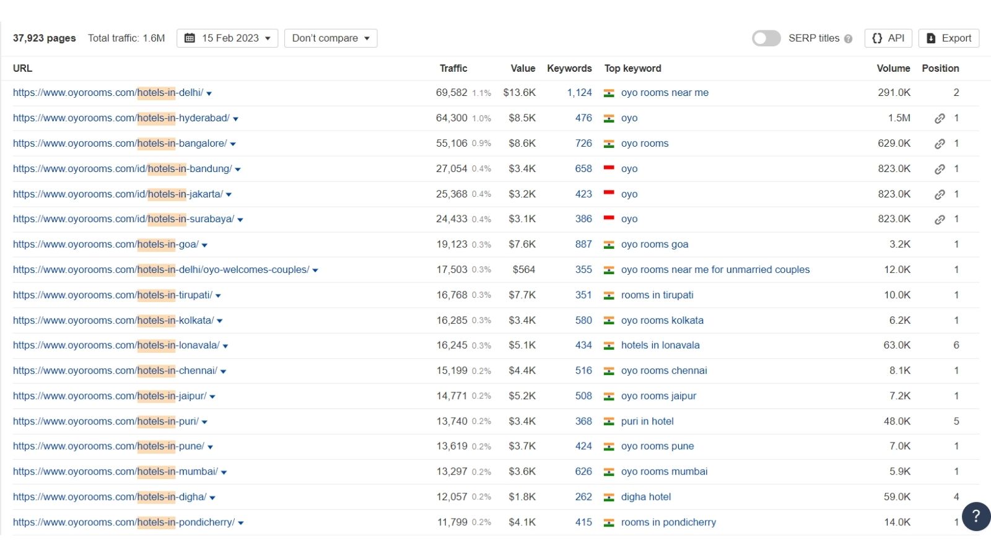Image resolution: width=991 pixels, height=557 pixels.
Task: Expand the hotels-in-tirupati URL dropdown arrow
Action: (x=218, y=296)
